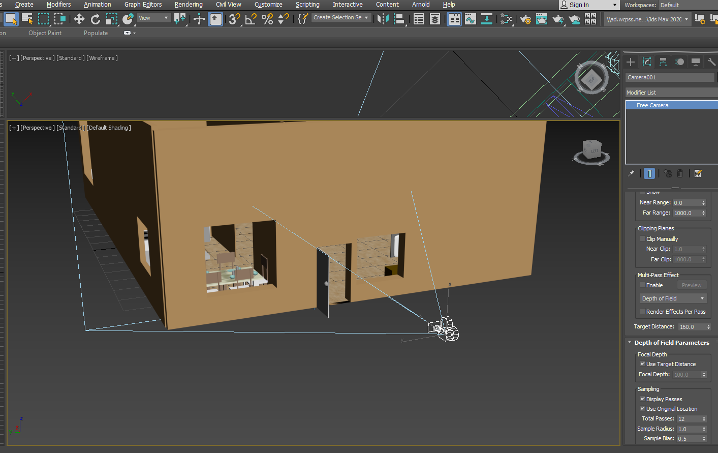Image resolution: width=718 pixels, height=453 pixels.
Task: Open the Graph Editors menu
Action: tap(143, 5)
